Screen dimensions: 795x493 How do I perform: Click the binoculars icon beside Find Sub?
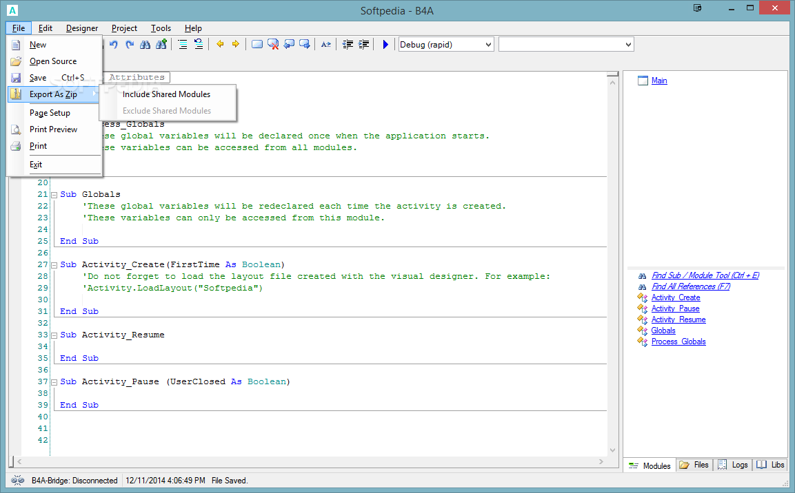(x=643, y=276)
